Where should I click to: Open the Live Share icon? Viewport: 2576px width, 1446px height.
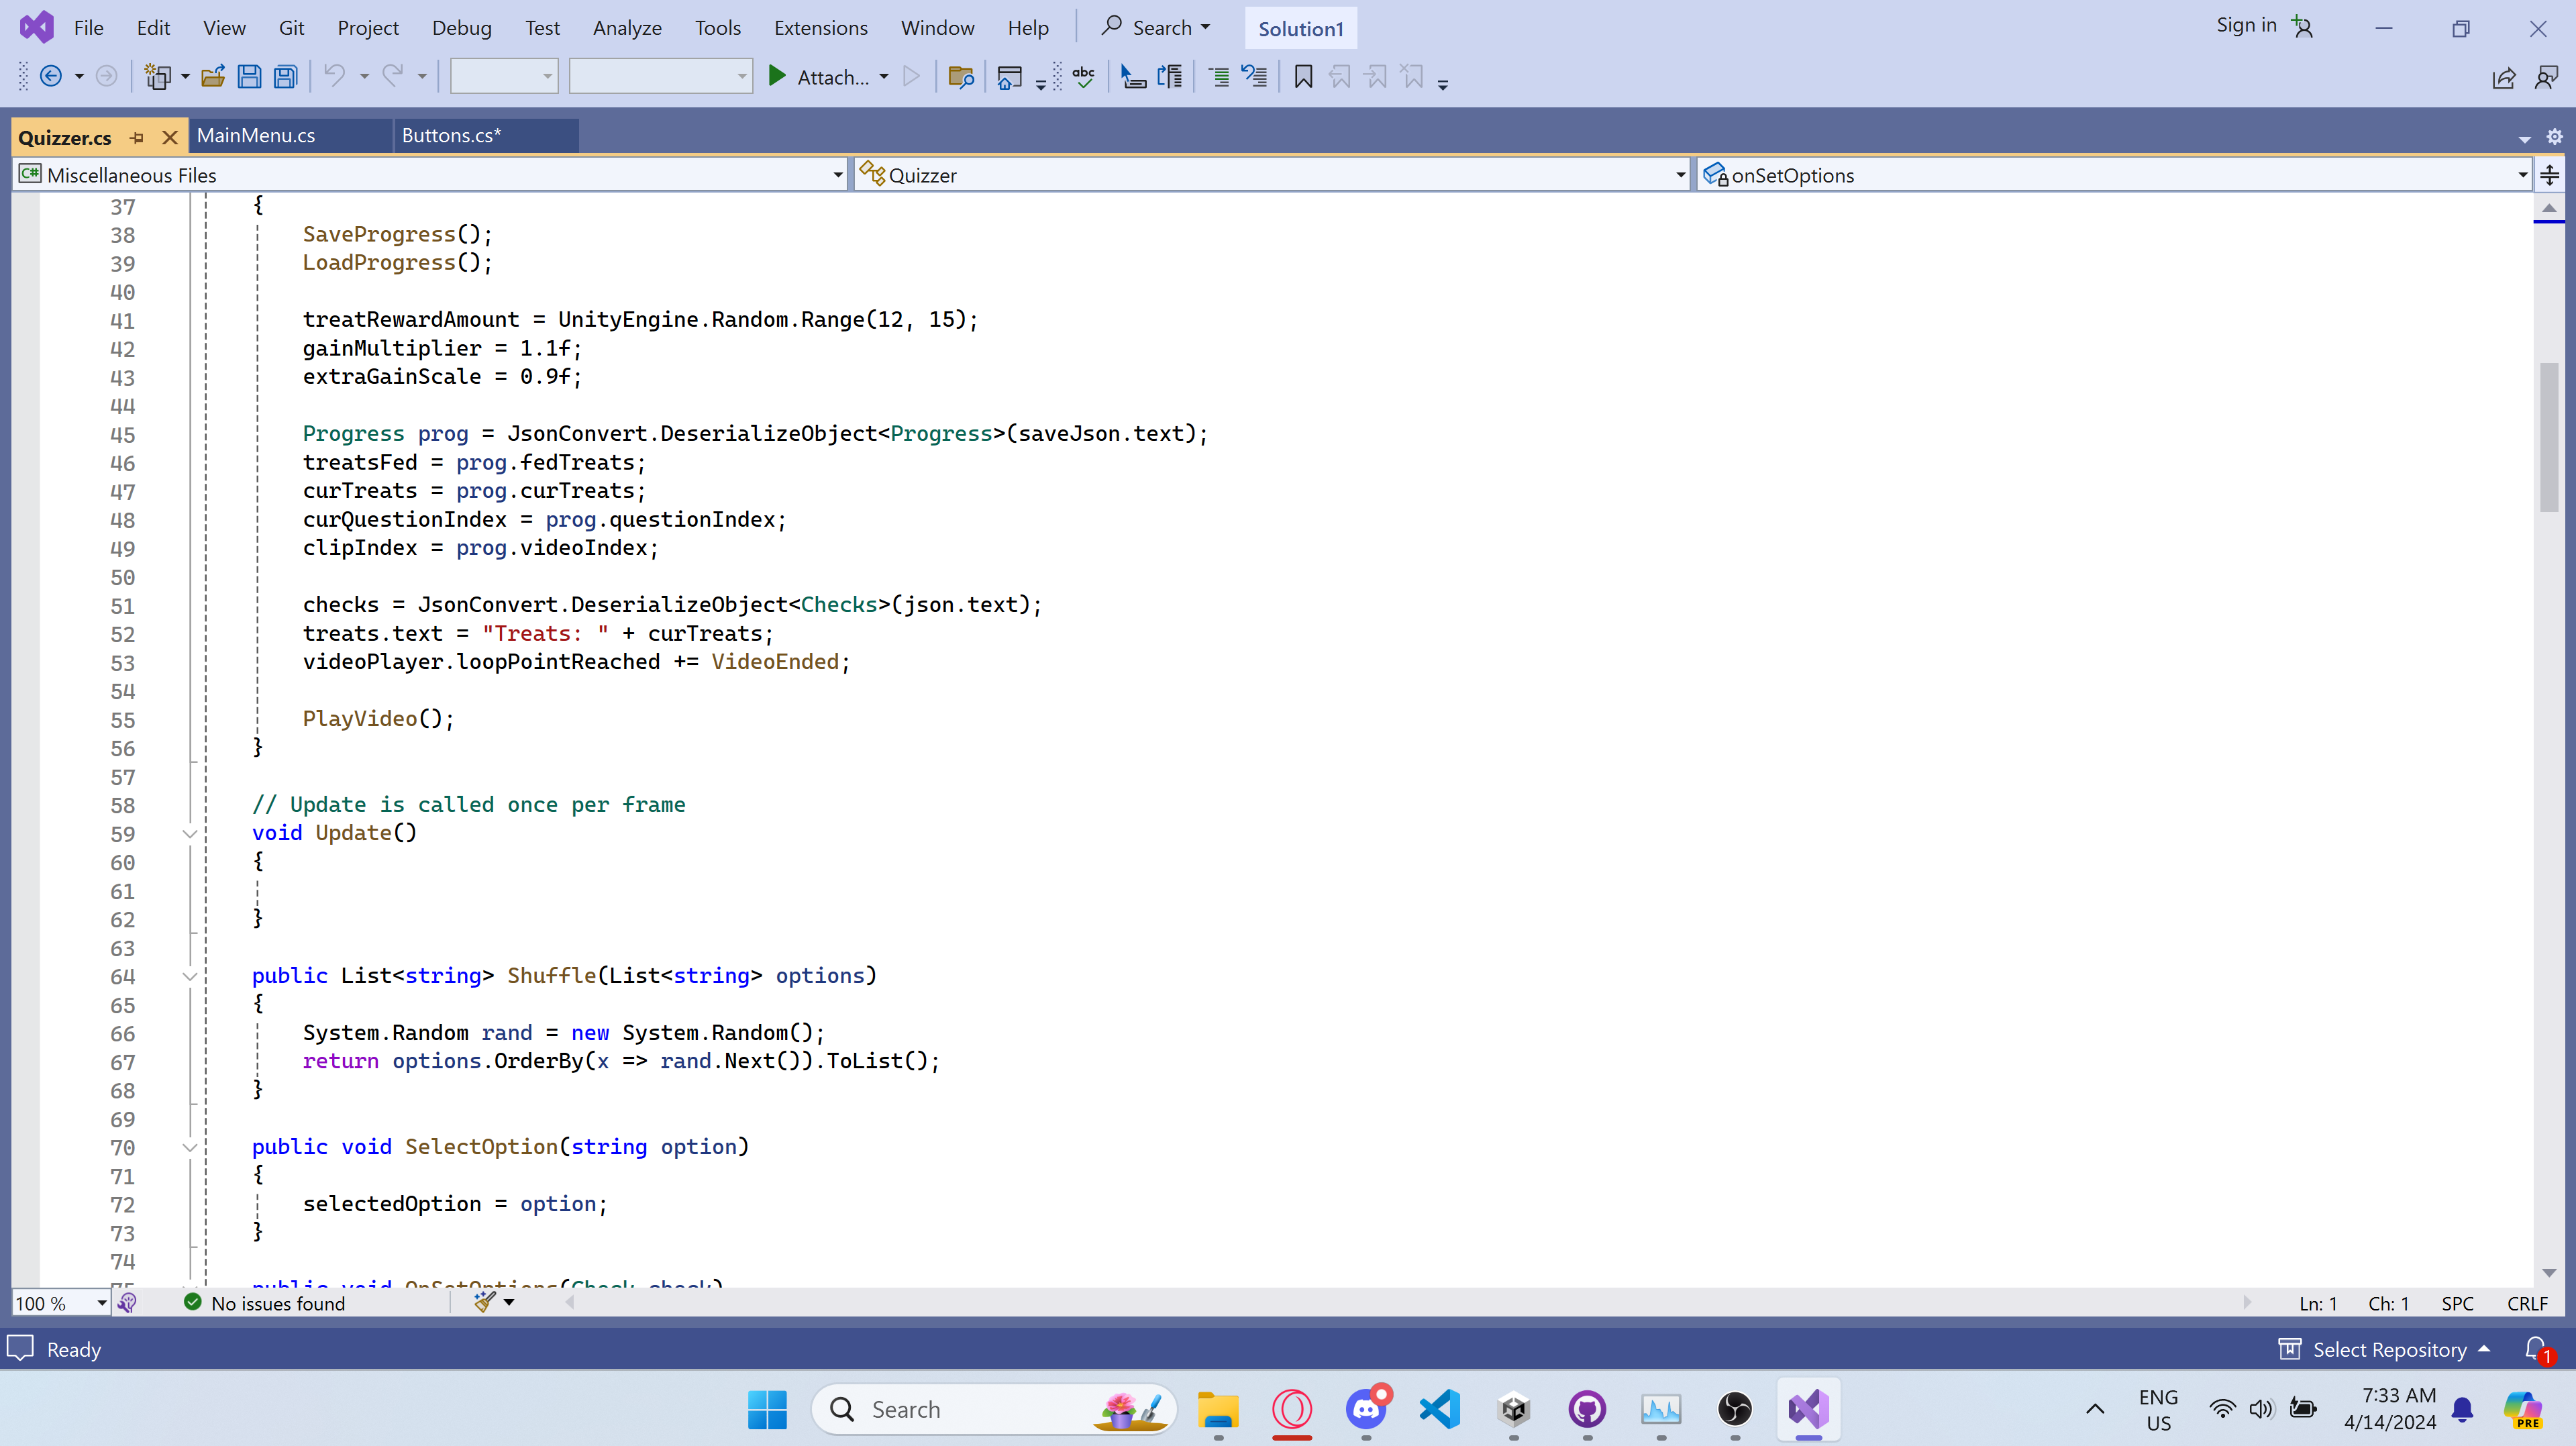click(2503, 78)
